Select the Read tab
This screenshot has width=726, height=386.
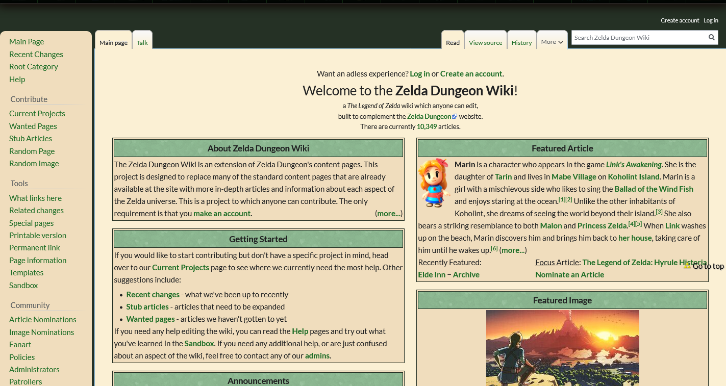click(453, 42)
